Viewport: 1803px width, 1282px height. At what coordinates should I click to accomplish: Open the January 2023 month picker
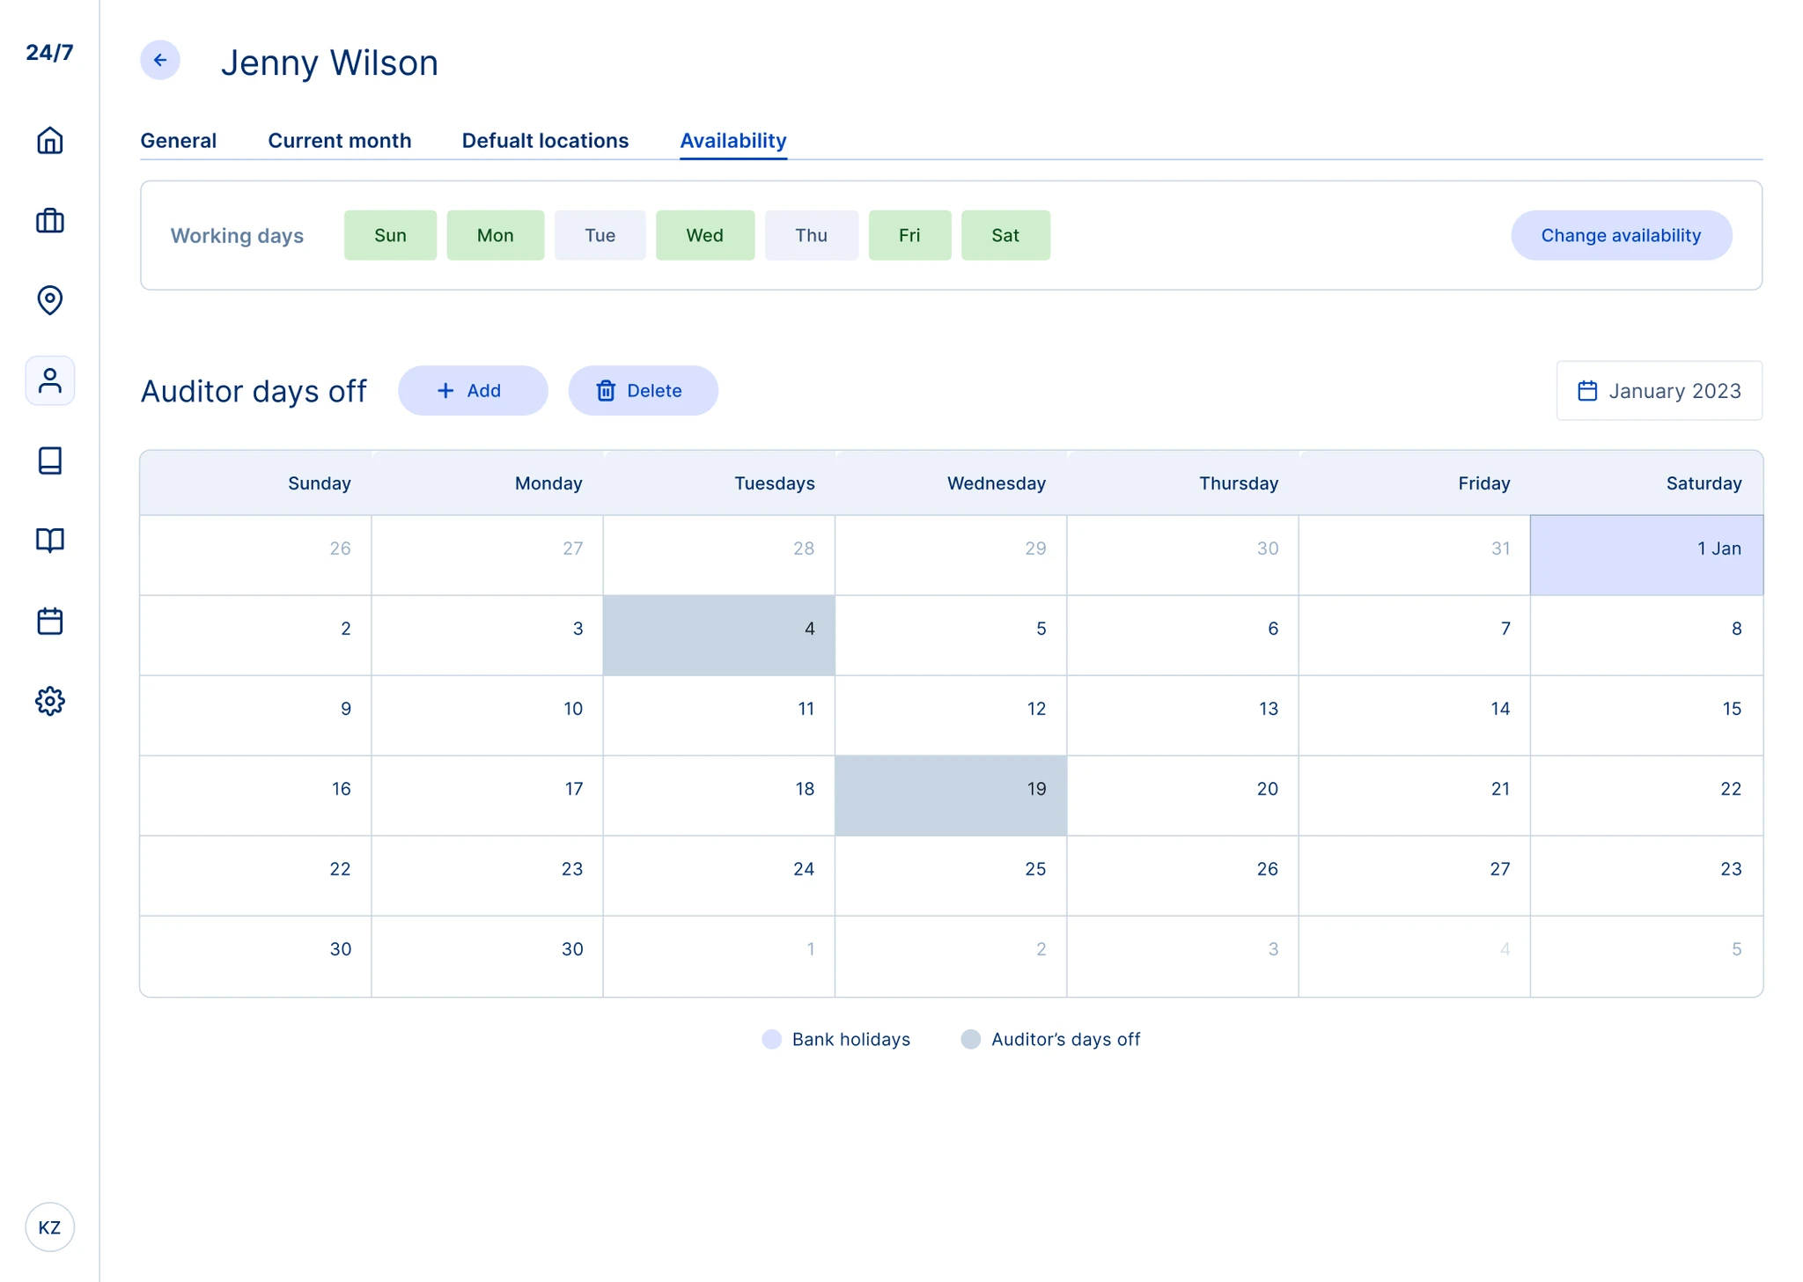(1659, 390)
